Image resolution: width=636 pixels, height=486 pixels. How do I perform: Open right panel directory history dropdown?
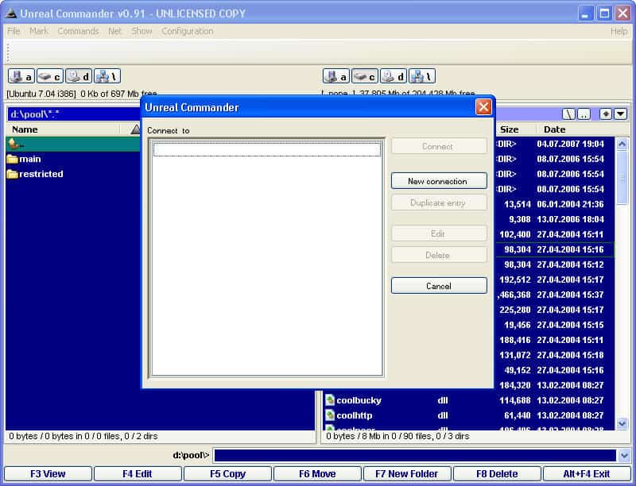(620, 114)
